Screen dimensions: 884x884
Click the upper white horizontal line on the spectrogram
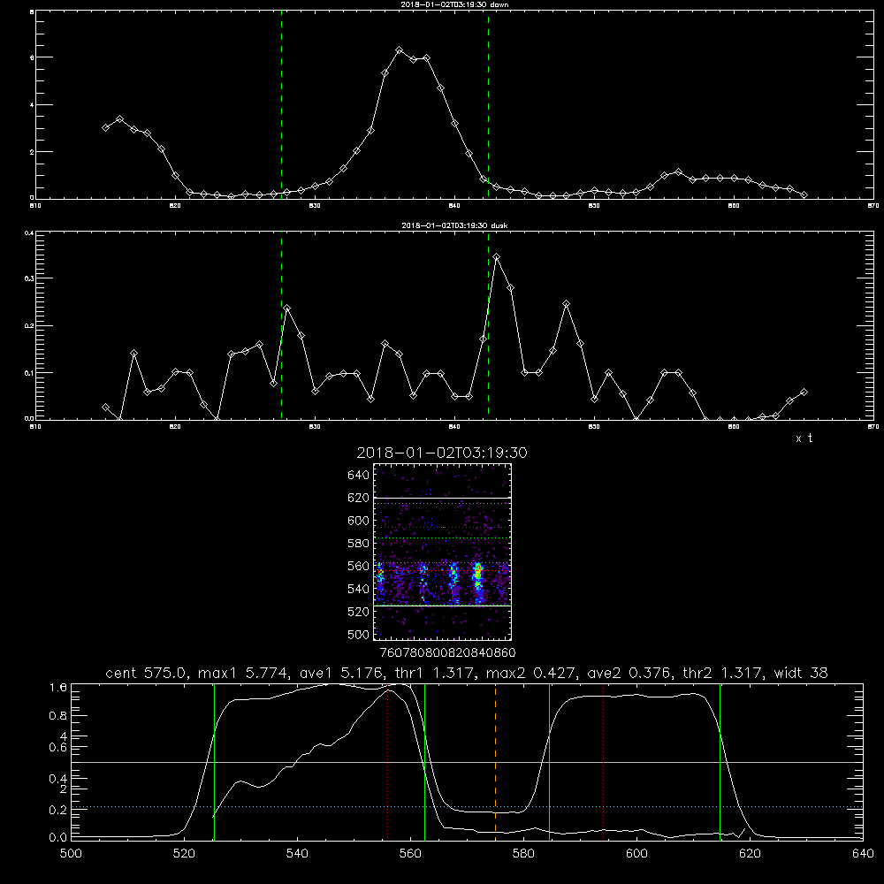(x=442, y=498)
